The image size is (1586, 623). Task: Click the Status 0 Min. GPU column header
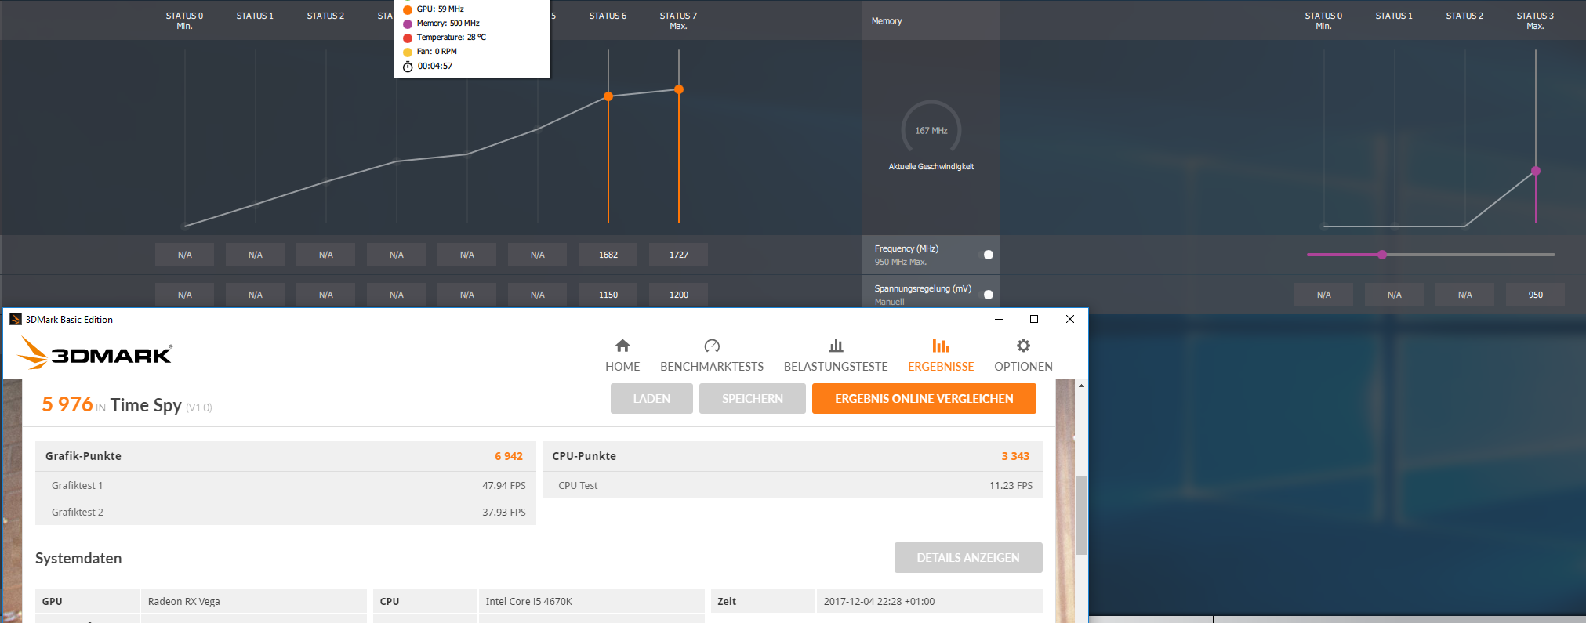coord(184,20)
